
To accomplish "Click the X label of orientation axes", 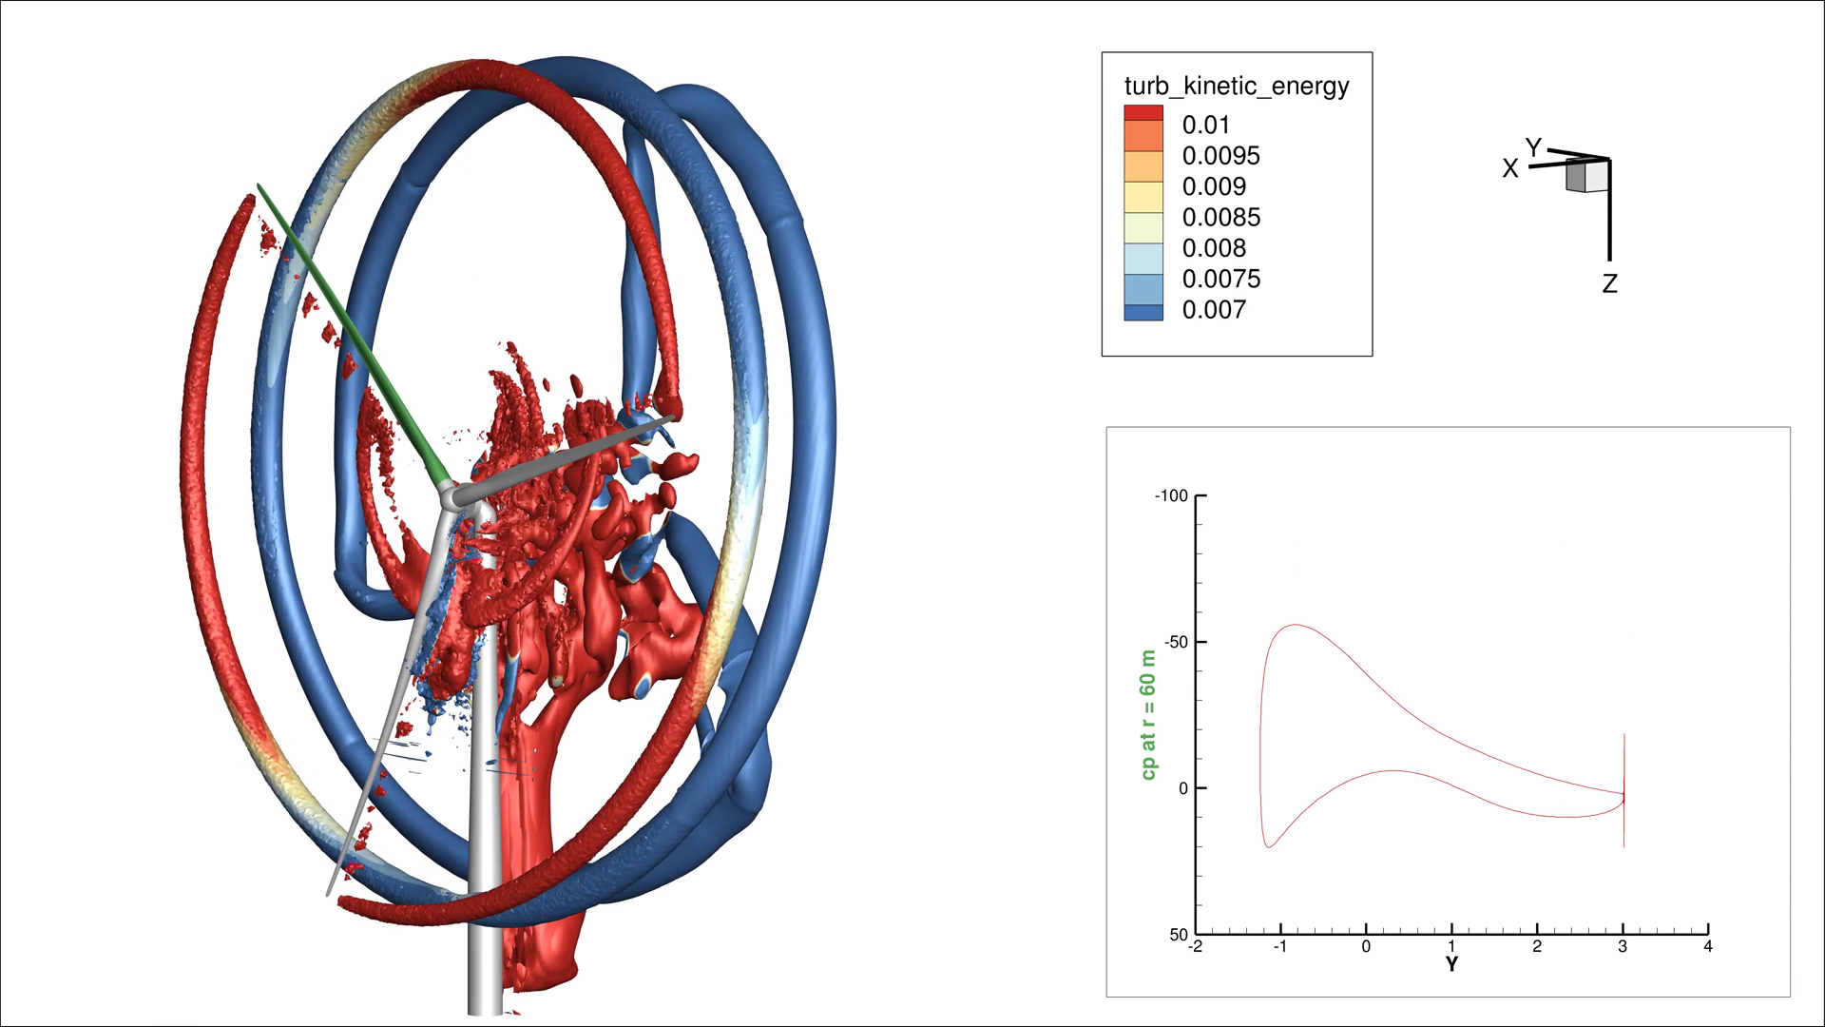I will click(x=1509, y=169).
